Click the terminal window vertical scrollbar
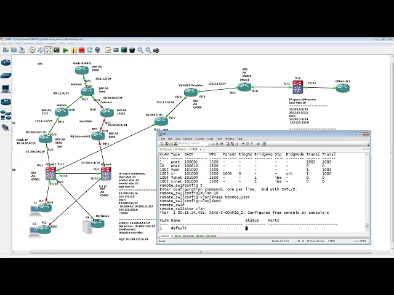The width and height of the screenshot is (394, 295). click(367, 192)
